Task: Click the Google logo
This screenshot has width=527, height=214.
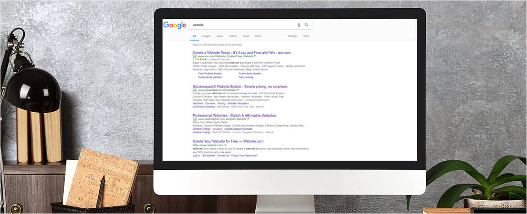Action: (x=174, y=25)
